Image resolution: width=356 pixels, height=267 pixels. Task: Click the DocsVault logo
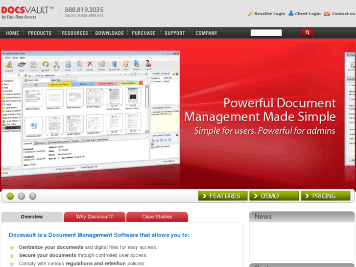[x=27, y=13]
